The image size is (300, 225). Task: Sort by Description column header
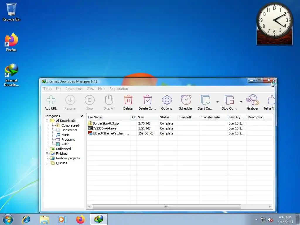coord(259,117)
